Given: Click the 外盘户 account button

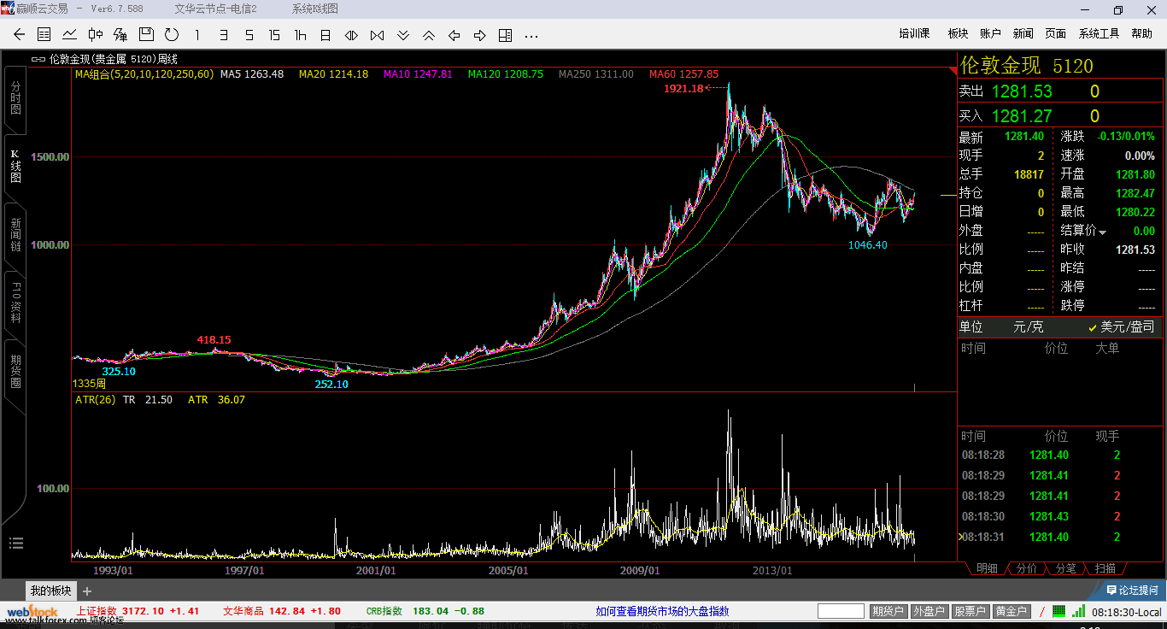Looking at the screenshot, I should (929, 611).
